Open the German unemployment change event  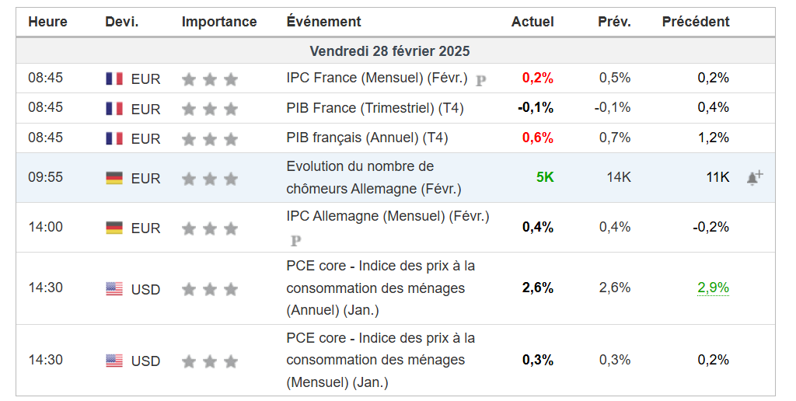pyautogui.click(x=373, y=177)
